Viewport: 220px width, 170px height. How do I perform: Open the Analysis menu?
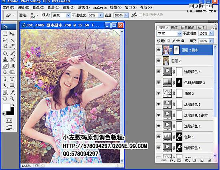coord(100,8)
